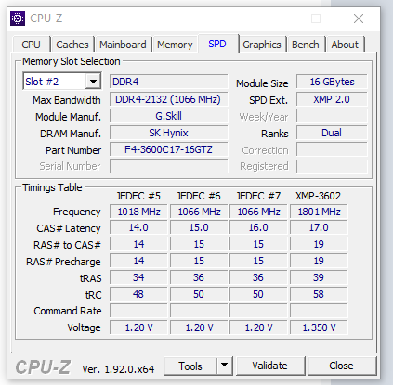
Task: Click the CPU-Z app icon in title bar
Action: [x=18, y=19]
